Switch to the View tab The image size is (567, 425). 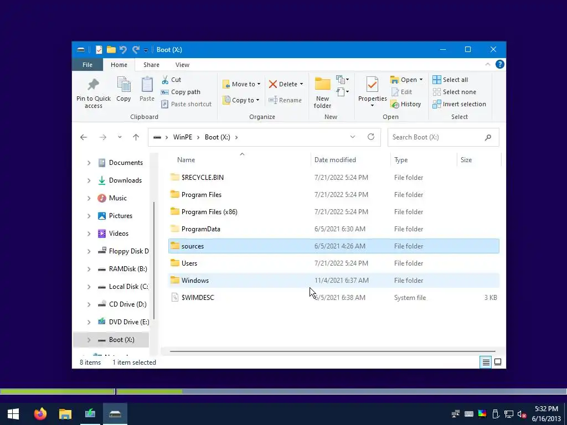point(182,65)
